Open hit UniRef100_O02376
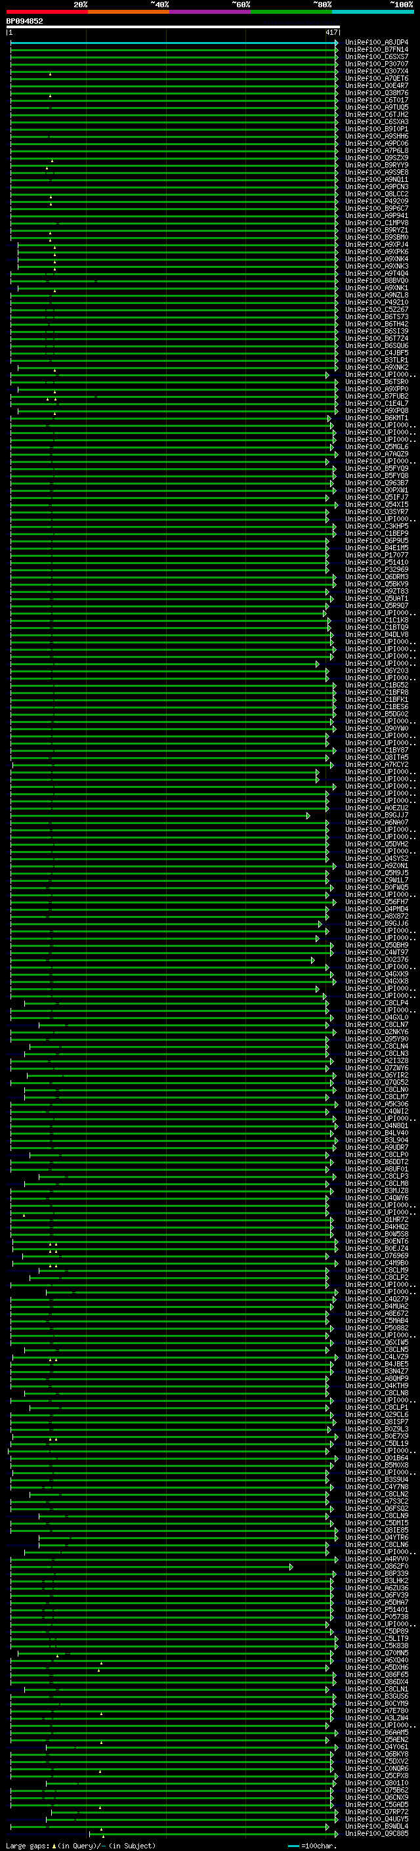420x1851 pixels. pos(376,959)
